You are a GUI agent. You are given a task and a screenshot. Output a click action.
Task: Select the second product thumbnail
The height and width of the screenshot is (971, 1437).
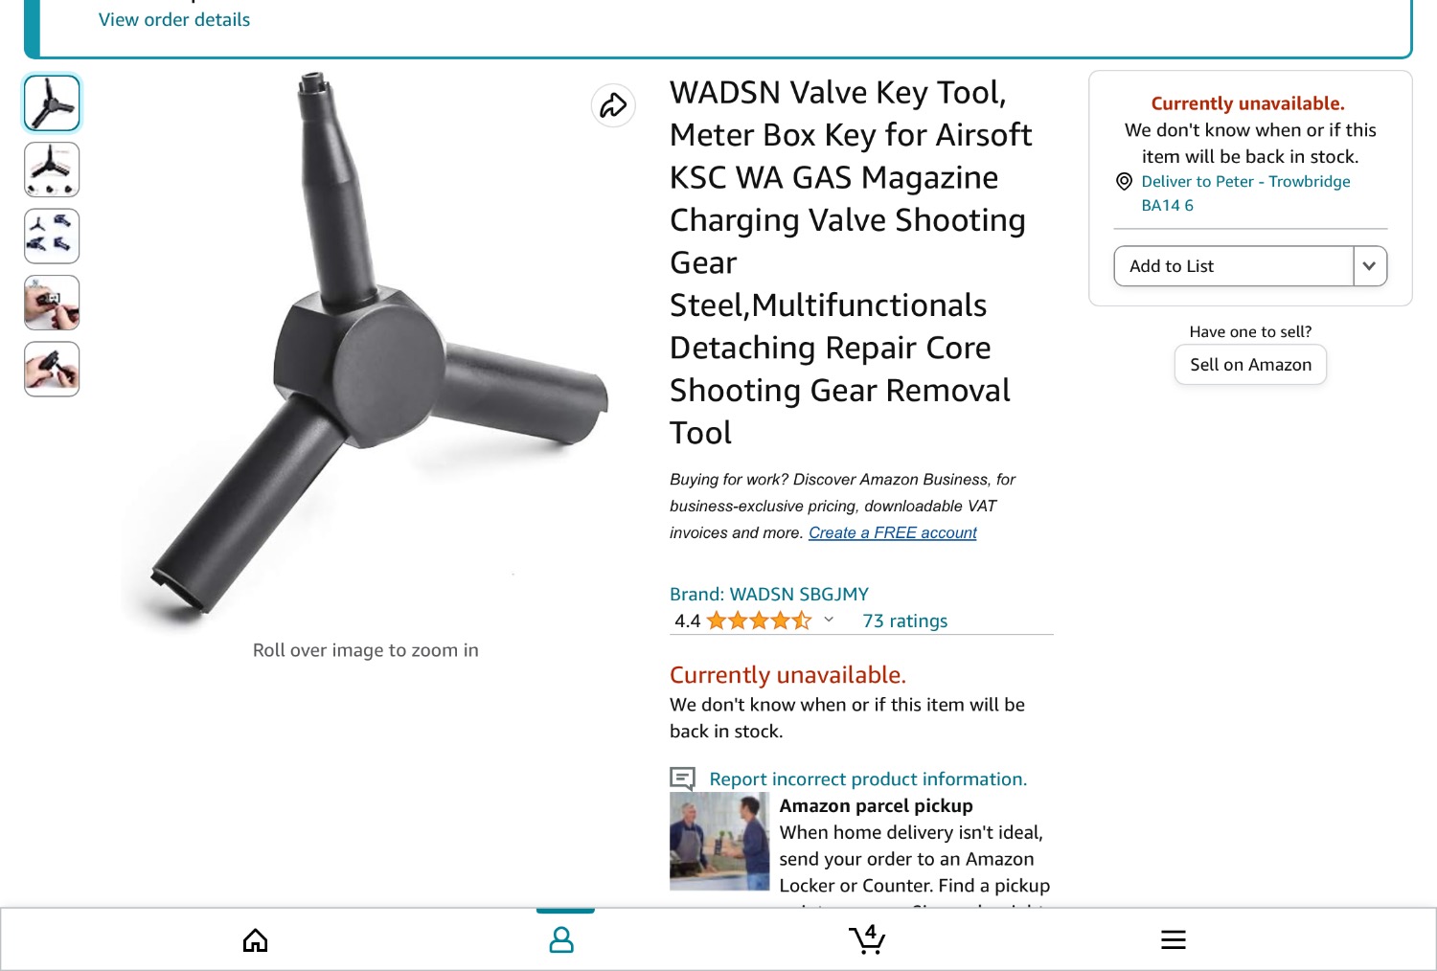52,170
